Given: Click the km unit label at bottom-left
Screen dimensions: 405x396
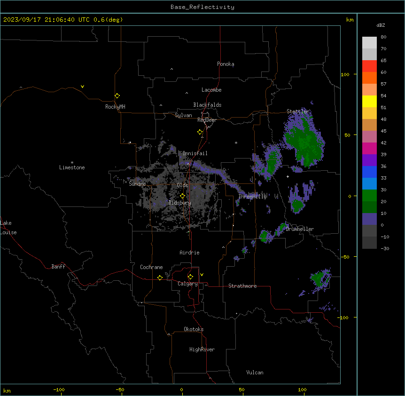Looking at the screenshot, I should point(7,391).
